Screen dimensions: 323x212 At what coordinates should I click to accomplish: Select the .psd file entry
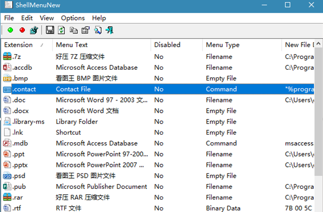[x=158, y=176]
